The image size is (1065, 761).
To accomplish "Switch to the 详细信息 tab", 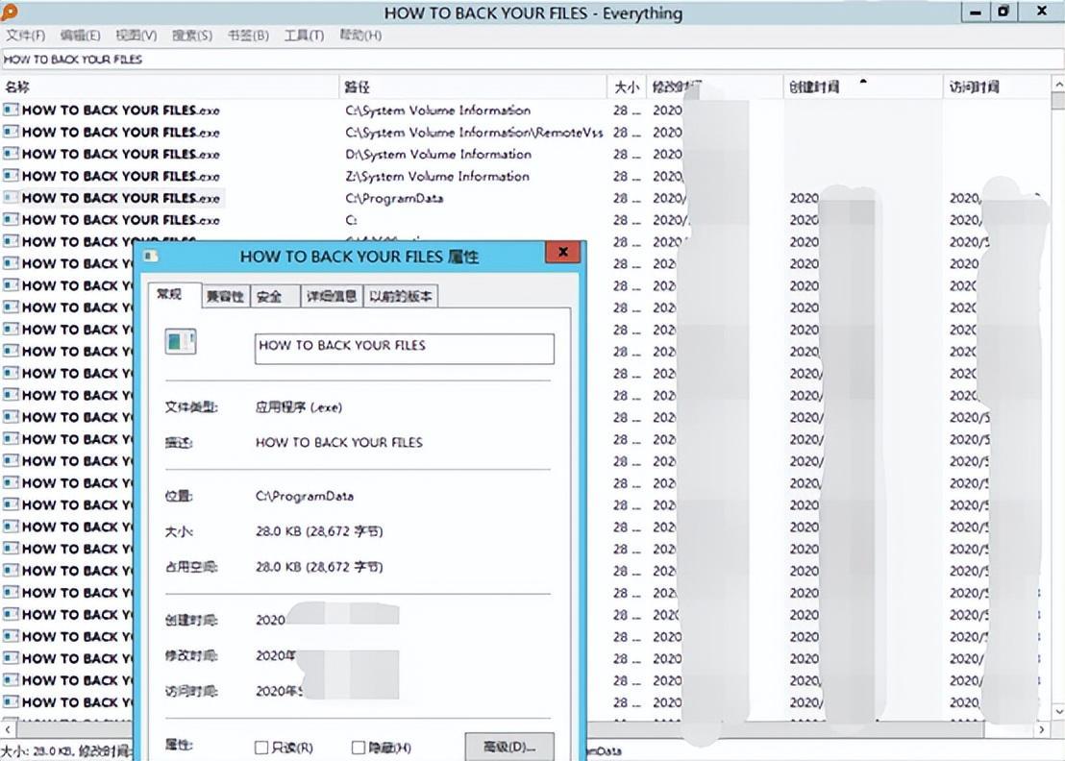I will pyautogui.click(x=331, y=296).
